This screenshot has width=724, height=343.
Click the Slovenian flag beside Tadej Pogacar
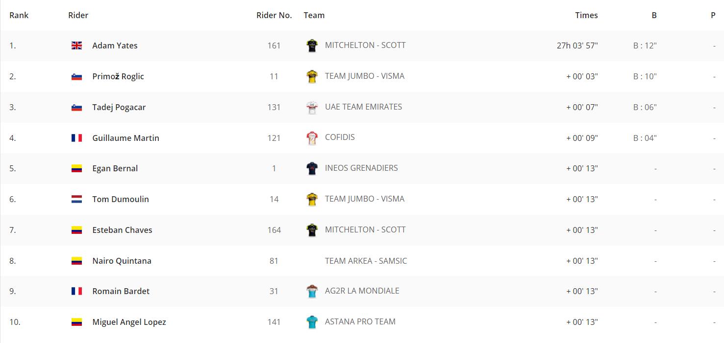click(x=76, y=107)
